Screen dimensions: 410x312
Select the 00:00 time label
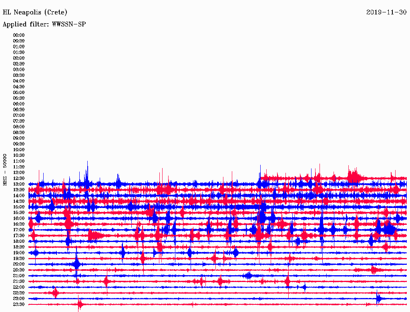click(19, 35)
